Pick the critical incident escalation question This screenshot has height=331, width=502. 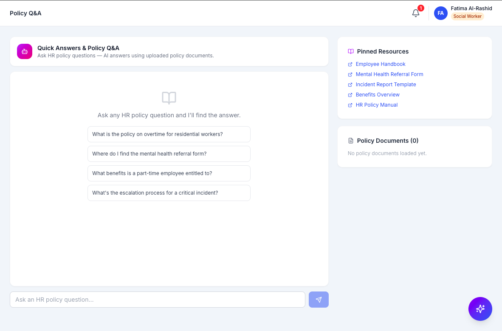click(x=169, y=193)
